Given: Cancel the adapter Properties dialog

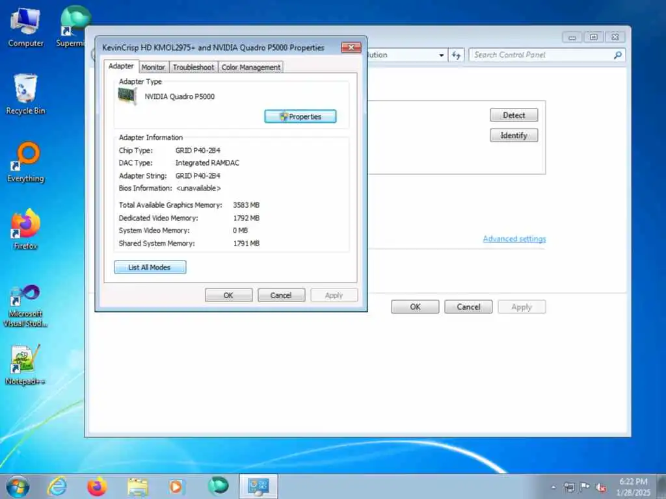Looking at the screenshot, I should [x=281, y=296].
